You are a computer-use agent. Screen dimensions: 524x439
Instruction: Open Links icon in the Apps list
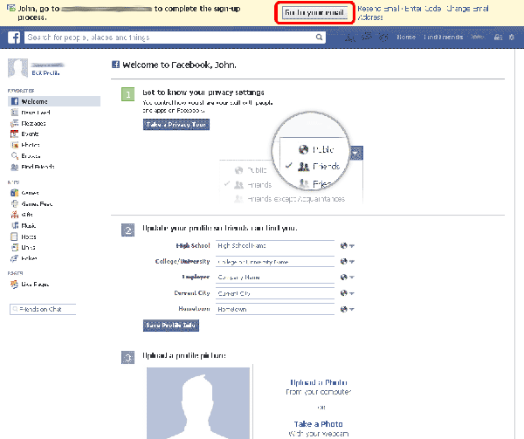(x=15, y=247)
